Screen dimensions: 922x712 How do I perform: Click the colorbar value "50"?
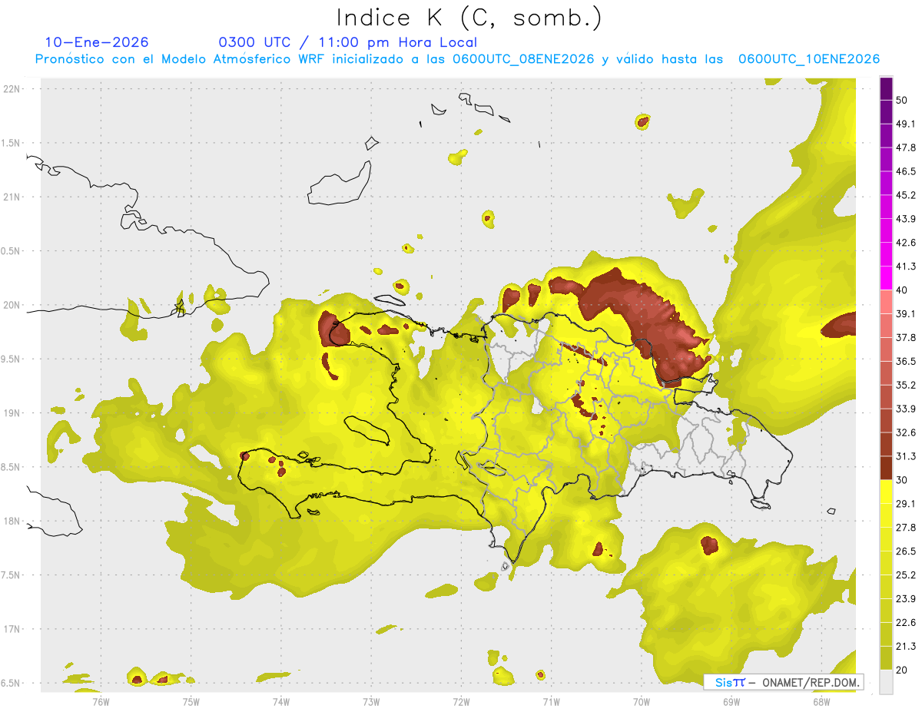coord(902,100)
